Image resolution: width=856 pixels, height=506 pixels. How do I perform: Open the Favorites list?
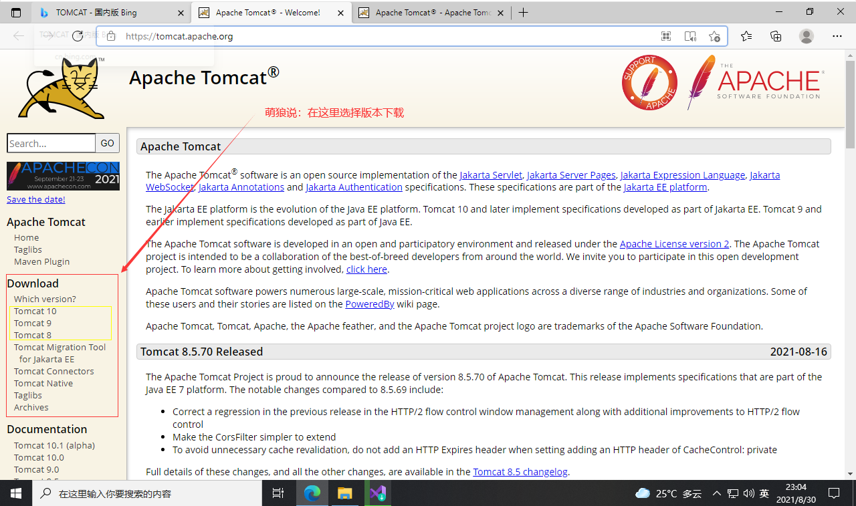coord(746,36)
